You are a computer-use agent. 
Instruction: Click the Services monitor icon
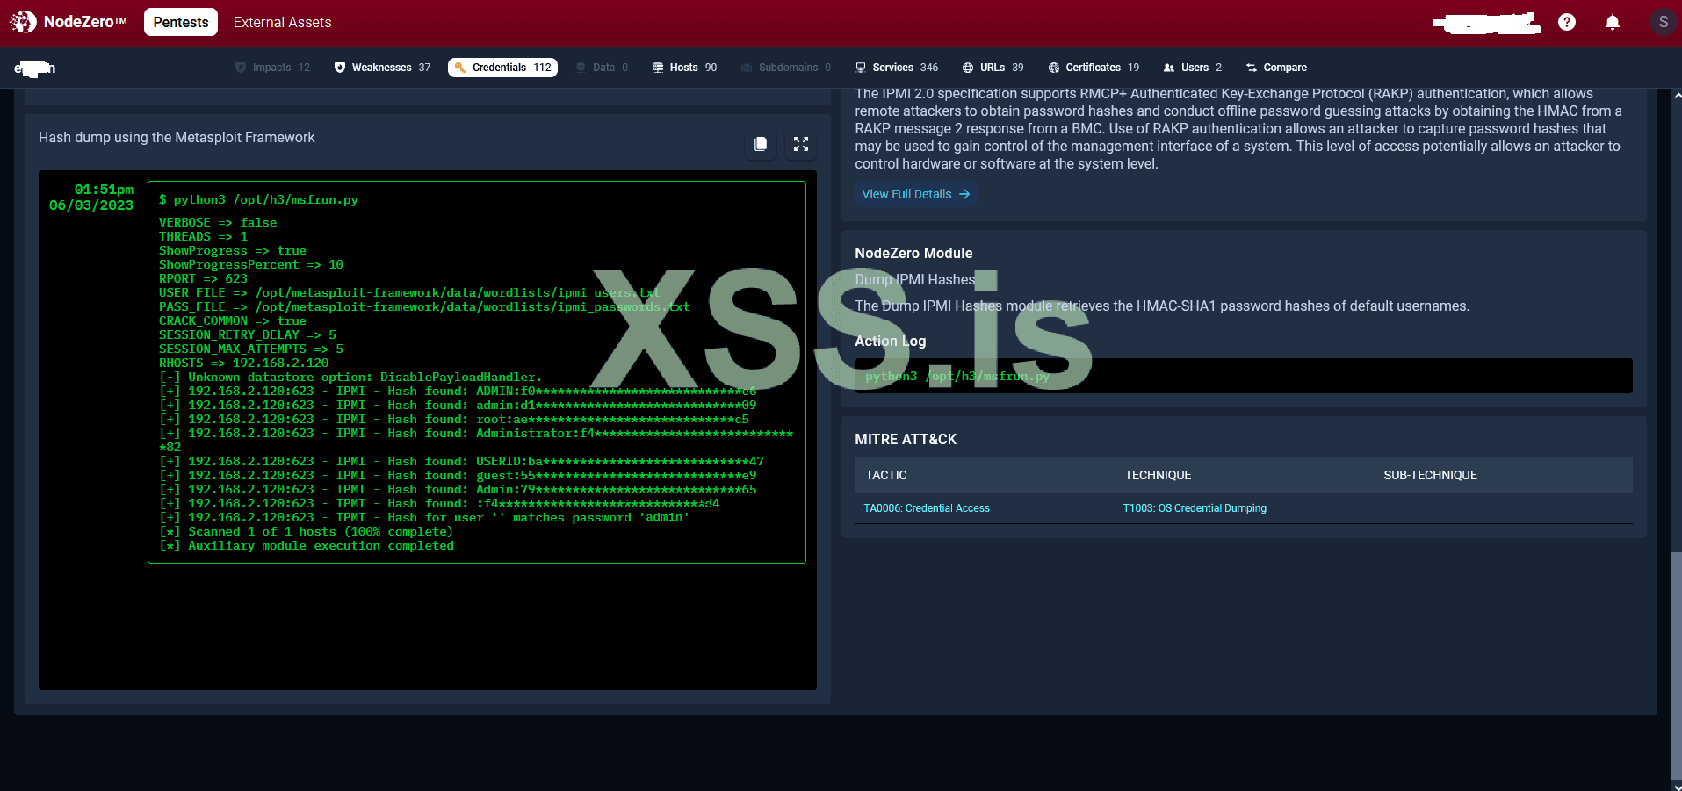pyautogui.click(x=861, y=68)
